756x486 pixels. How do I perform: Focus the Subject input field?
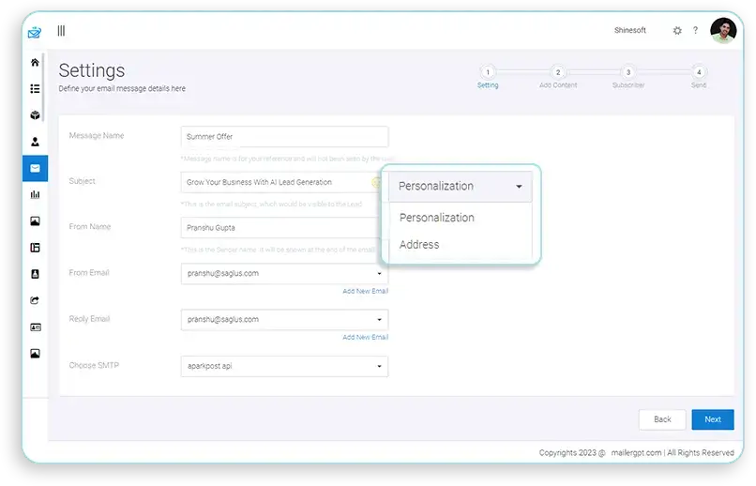281,182
